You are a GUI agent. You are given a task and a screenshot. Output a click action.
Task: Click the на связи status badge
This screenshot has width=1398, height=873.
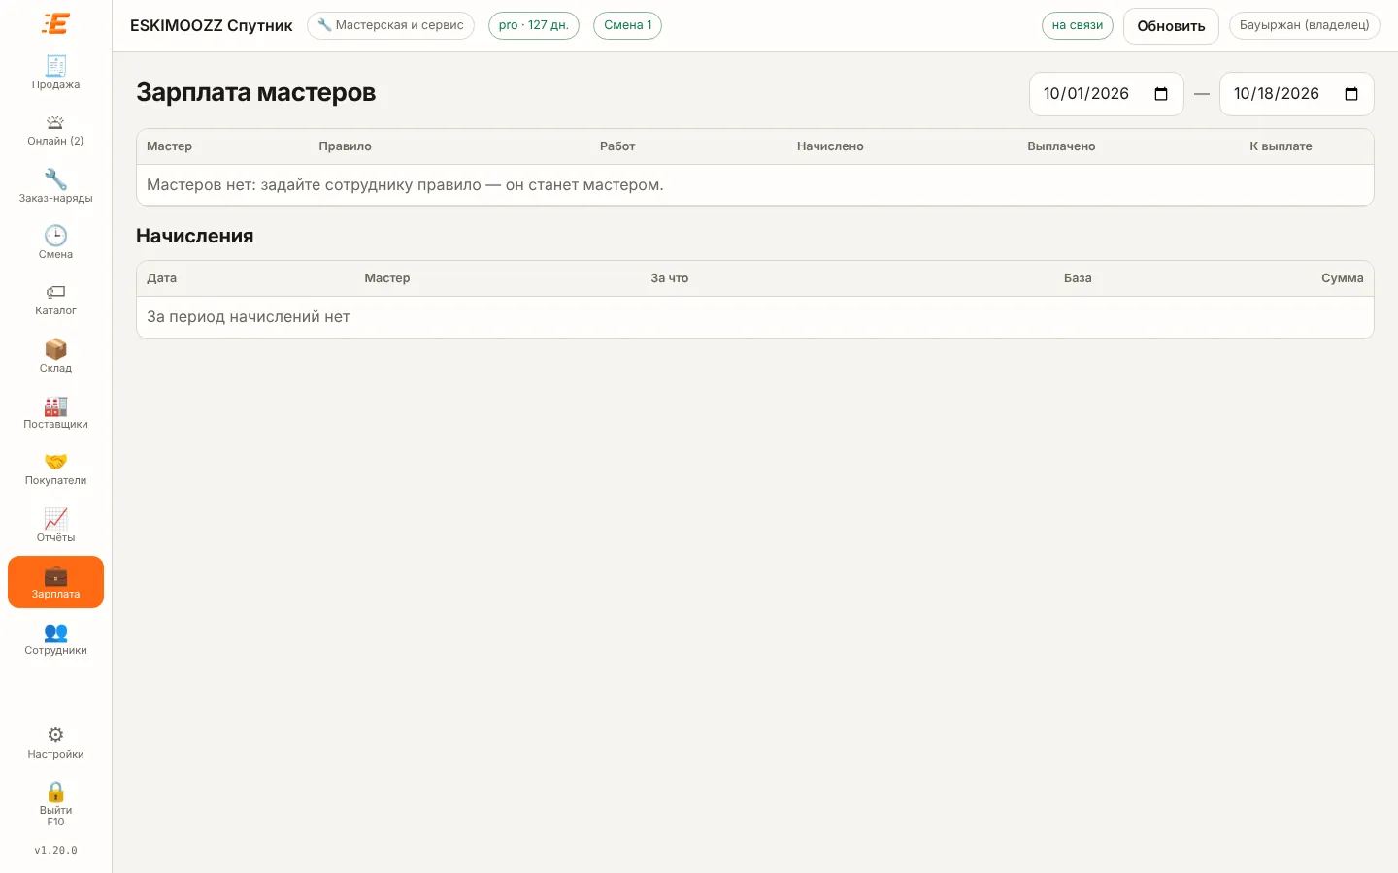pos(1078,25)
